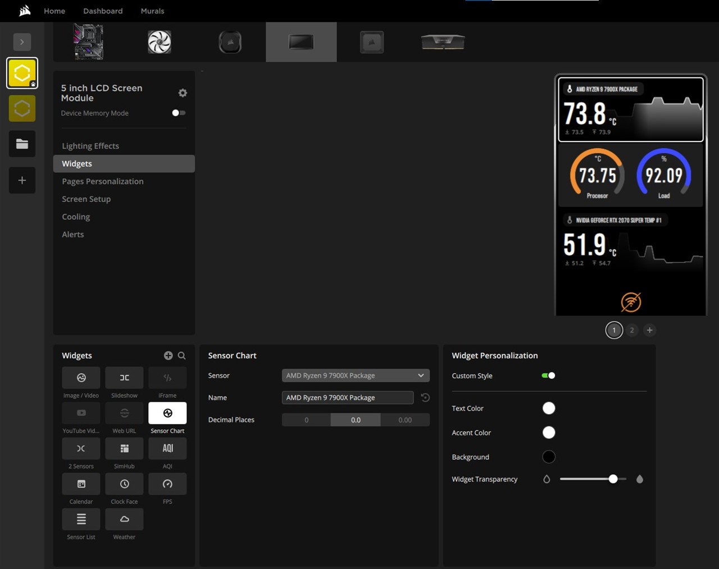Reset the sensor name to default

425,398
